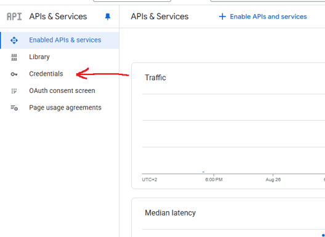Click the Enabled APIs & services diamond icon
Viewport: 325px width, 237px height.
pyautogui.click(x=14, y=40)
